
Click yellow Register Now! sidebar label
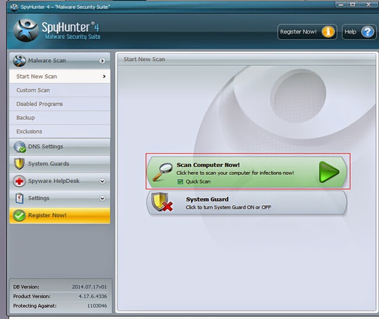(x=47, y=215)
